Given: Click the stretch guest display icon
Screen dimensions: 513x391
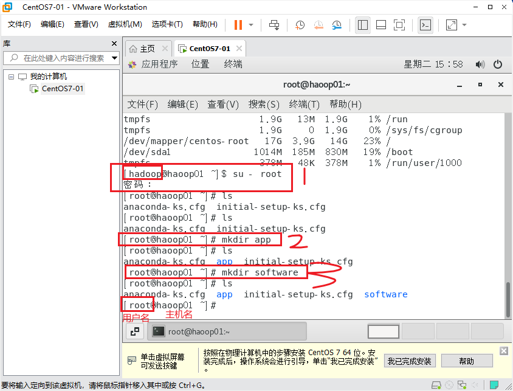Looking at the screenshot, I should click(452, 25).
